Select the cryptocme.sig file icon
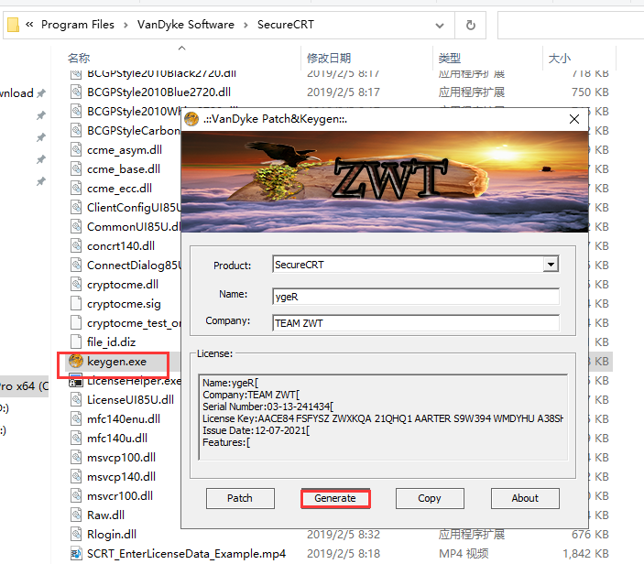The width and height of the screenshot is (644, 564). pos(76,304)
